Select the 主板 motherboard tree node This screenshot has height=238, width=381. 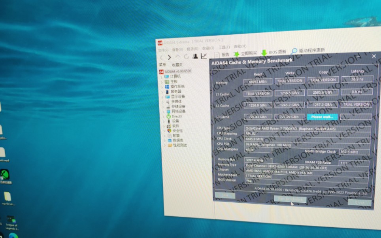(171, 81)
